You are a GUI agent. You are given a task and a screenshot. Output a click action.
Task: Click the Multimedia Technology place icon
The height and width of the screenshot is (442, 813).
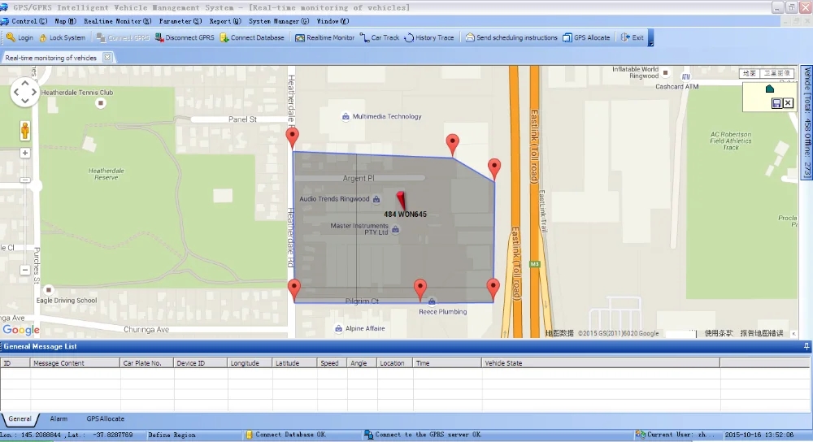[x=346, y=116]
